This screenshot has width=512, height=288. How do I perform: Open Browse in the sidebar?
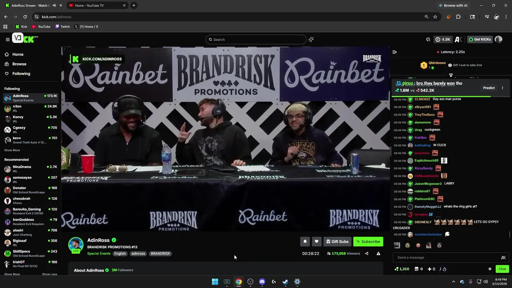click(16, 64)
